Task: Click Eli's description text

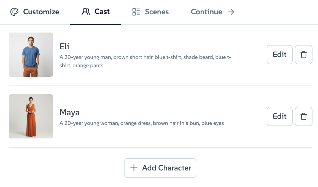Action: pos(145,61)
